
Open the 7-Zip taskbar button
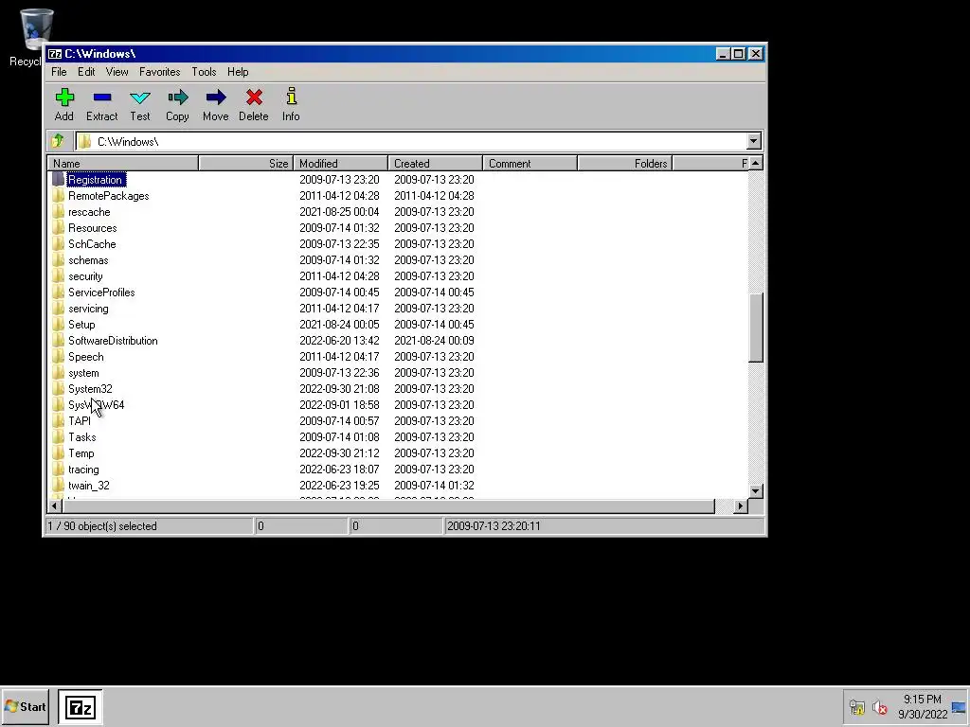(81, 707)
